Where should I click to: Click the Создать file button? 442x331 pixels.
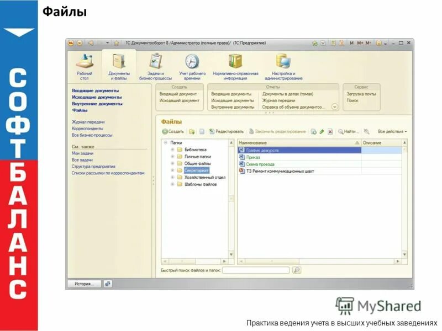(173, 131)
